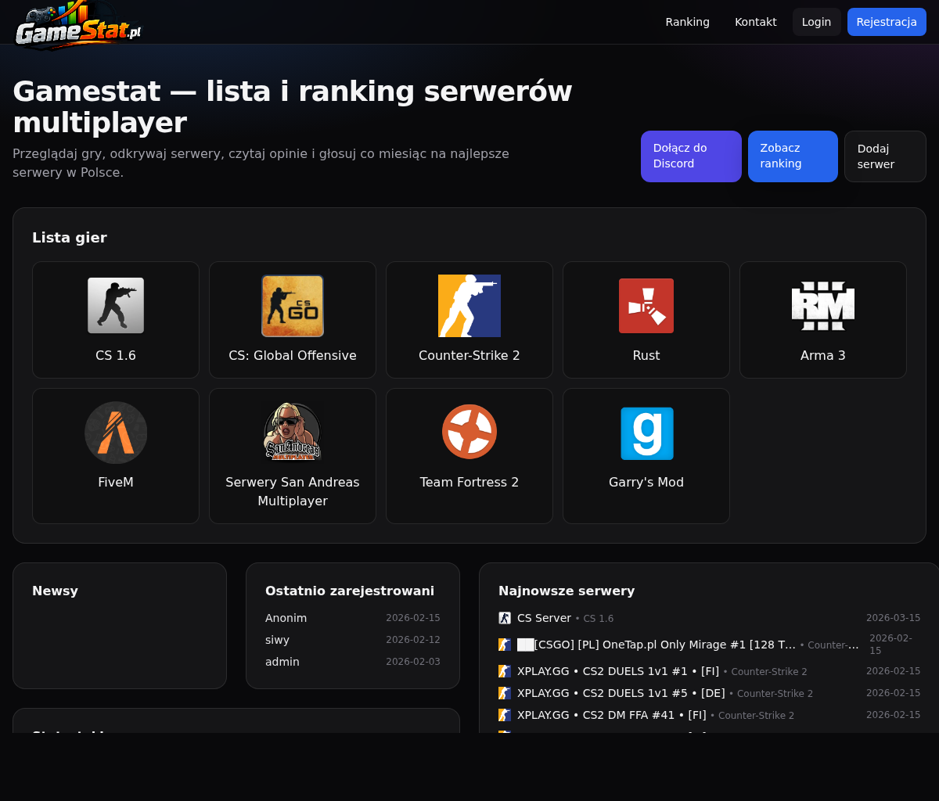This screenshot has height=801, width=939.
Task: Click the CS2 icon beside DM FFA #41
Action: (x=505, y=715)
